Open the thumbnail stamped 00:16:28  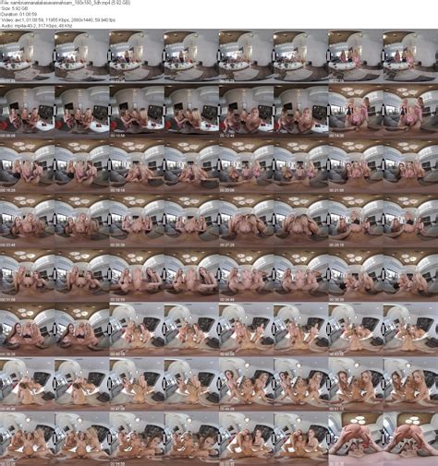(x=55, y=166)
